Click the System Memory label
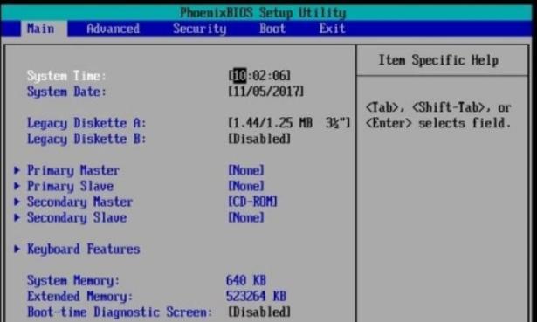 point(73,281)
